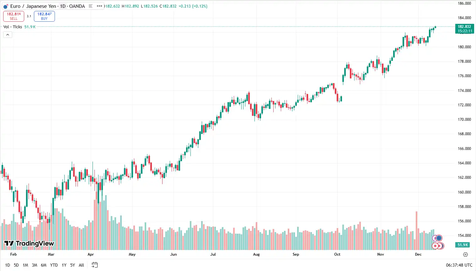
Task: Open the go-to-date calendar tool
Action: 94,265
